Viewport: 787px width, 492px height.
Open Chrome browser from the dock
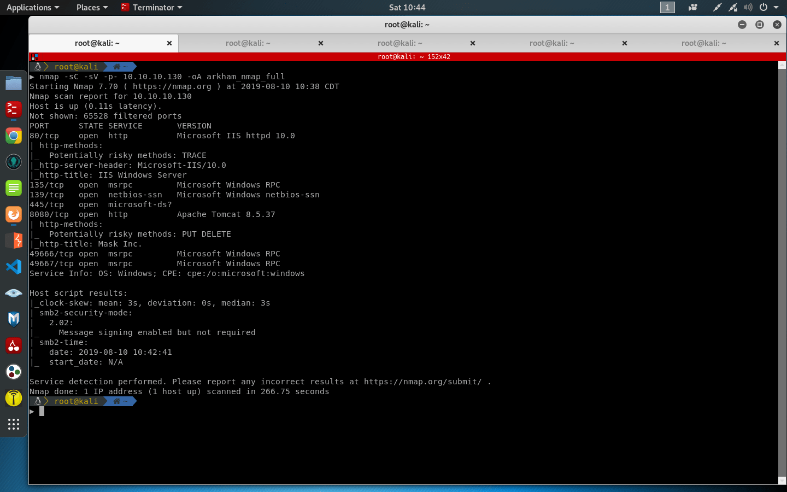click(14, 136)
